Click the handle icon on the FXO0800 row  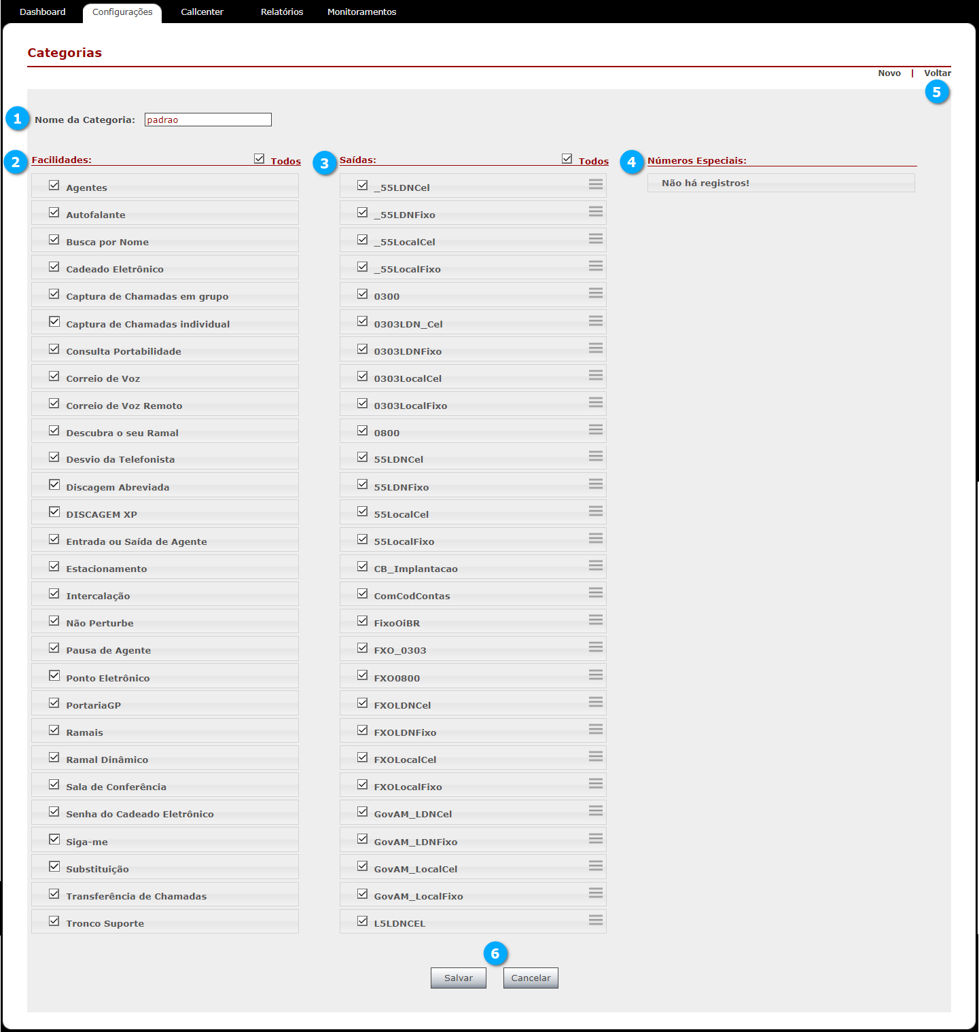[x=596, y=675]
